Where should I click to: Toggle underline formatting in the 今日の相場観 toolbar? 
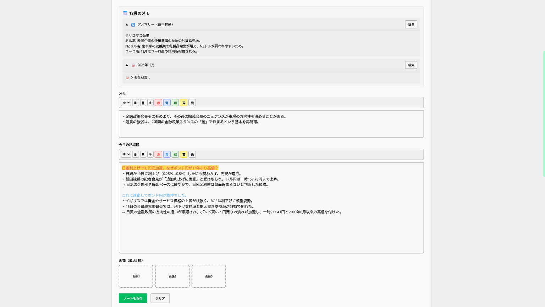(x=143, y=154)
